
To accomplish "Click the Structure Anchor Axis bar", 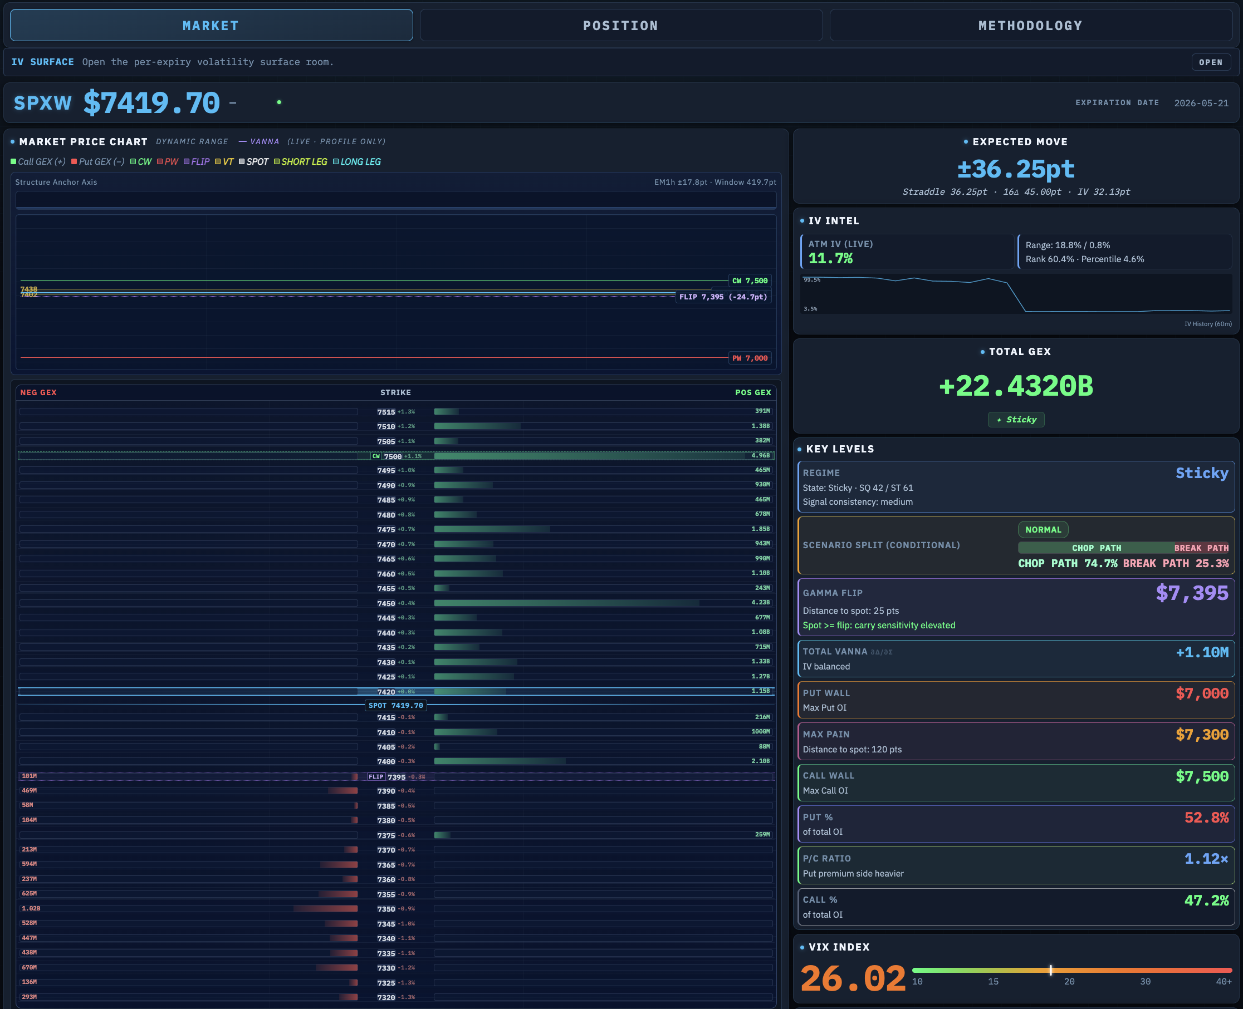I will (396, 199).
